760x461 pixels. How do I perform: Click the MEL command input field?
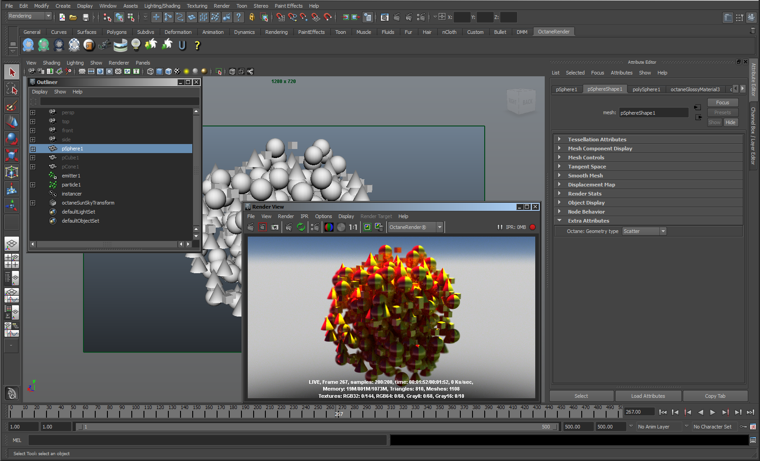208,440
